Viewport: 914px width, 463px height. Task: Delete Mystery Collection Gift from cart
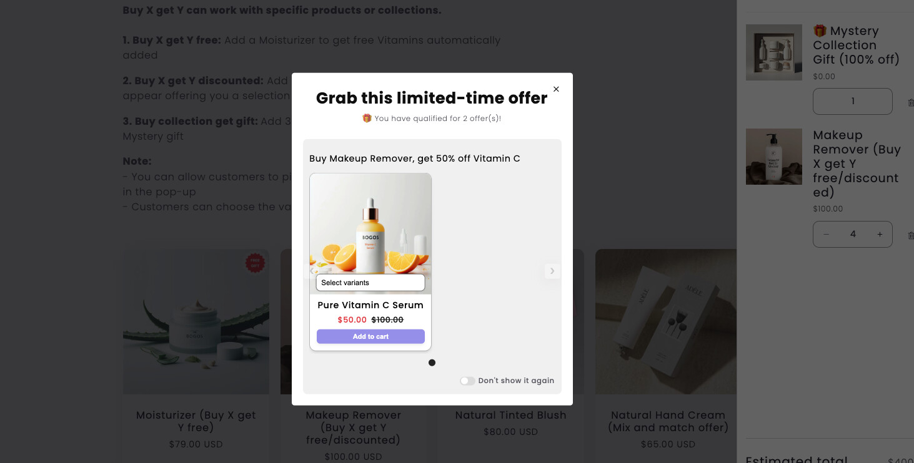pyautogui.click(x=910, y=102)
